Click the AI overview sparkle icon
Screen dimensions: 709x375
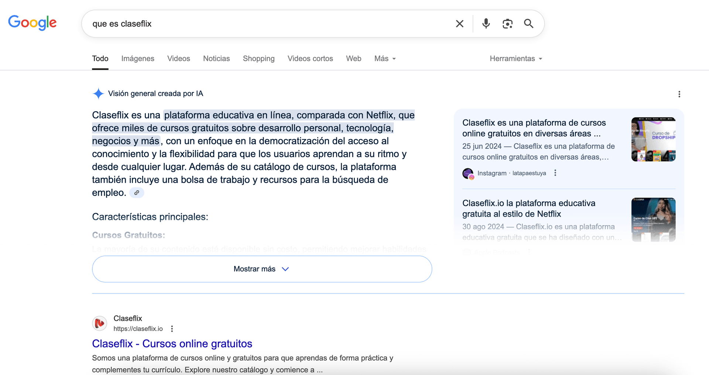point(98,93)
